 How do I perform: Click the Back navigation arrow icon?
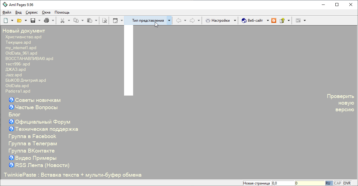click(x=179, y=20)
